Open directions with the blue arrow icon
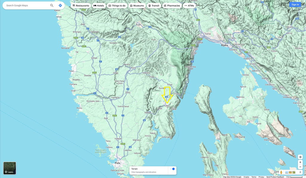Viewport: 306px width, 178px height. (x=60, y=5)
